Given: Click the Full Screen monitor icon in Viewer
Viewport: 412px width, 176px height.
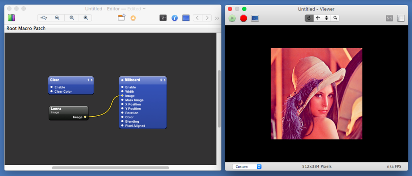Looking at the screenshot, I should 255,18.
